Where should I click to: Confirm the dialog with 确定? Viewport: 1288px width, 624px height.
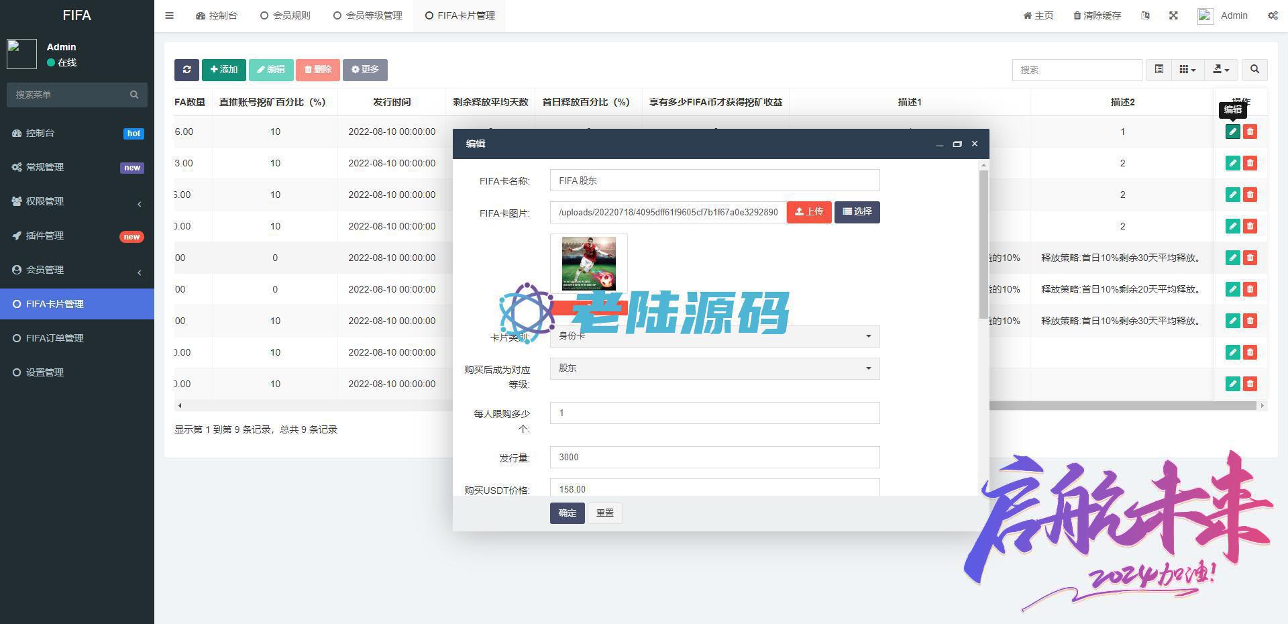568,513
